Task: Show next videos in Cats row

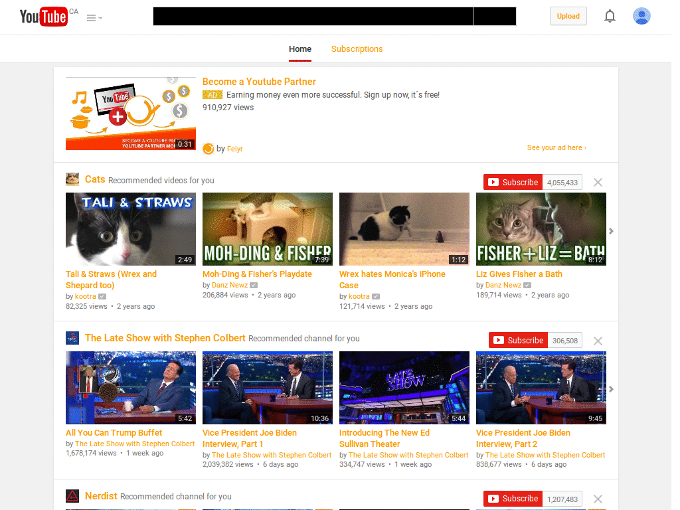Action: [611, 231]
